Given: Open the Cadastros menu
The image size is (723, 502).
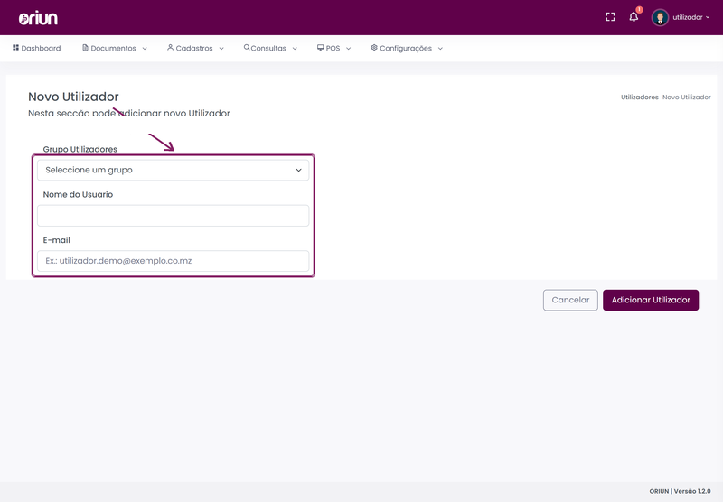Looking at the screenshot, I should point(195,48).
